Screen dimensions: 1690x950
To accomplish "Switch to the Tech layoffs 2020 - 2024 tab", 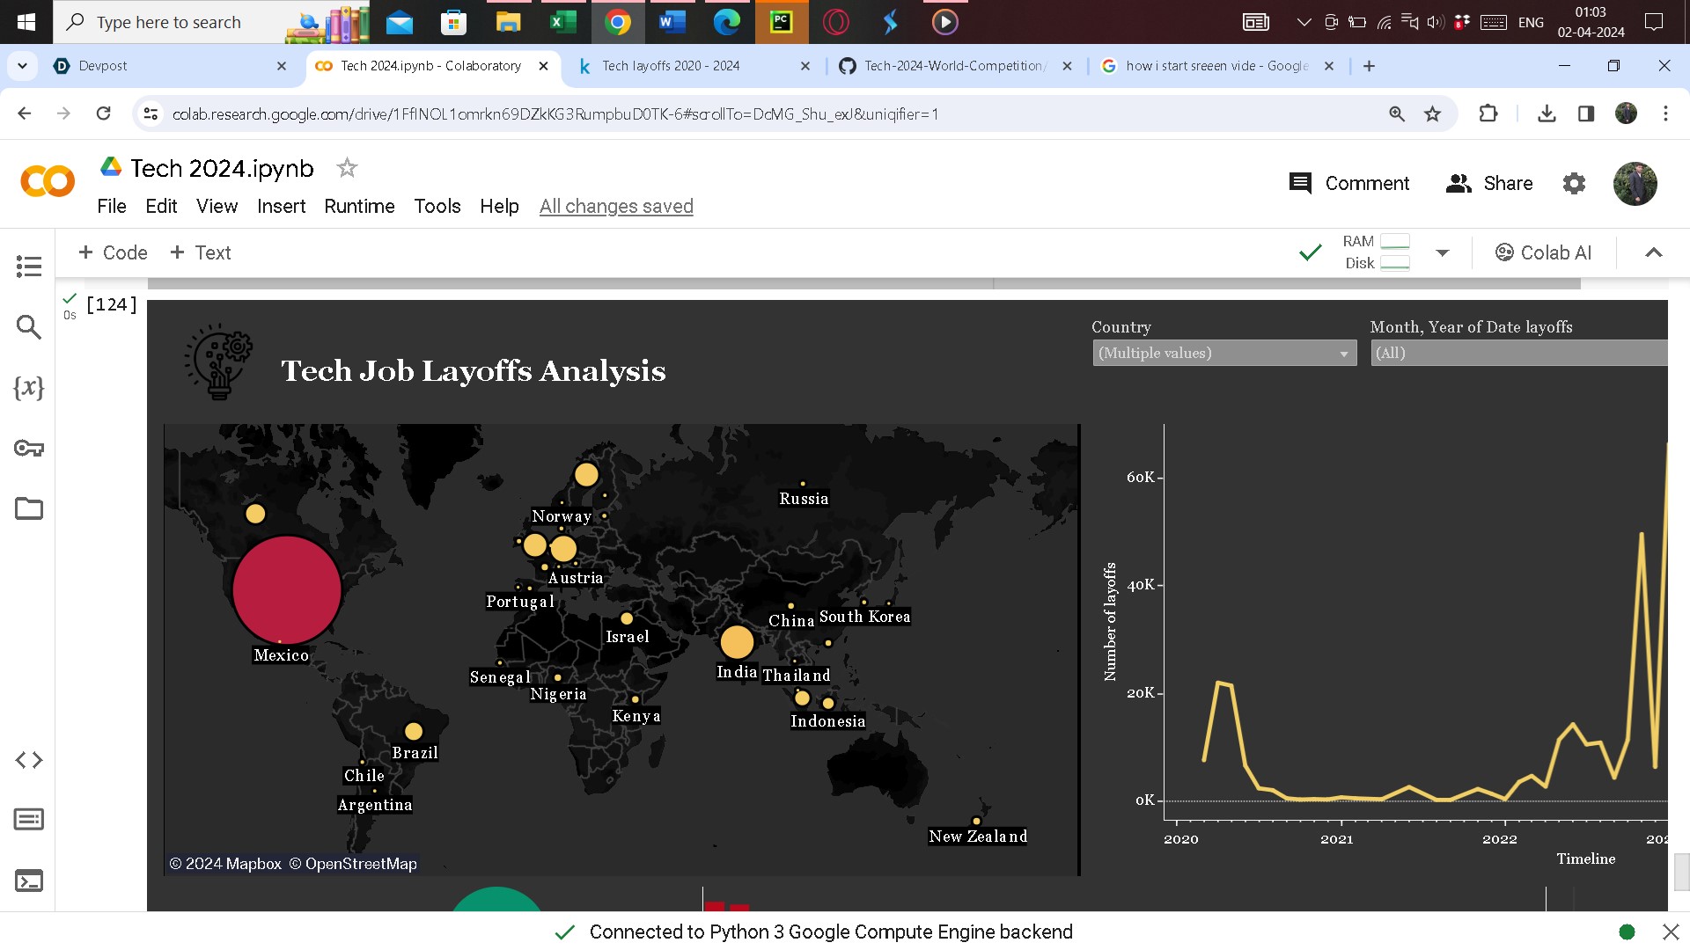I will (x=671, y=66).
